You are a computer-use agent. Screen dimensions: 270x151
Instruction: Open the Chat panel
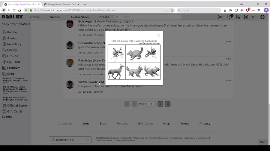[x=262, y=142]
